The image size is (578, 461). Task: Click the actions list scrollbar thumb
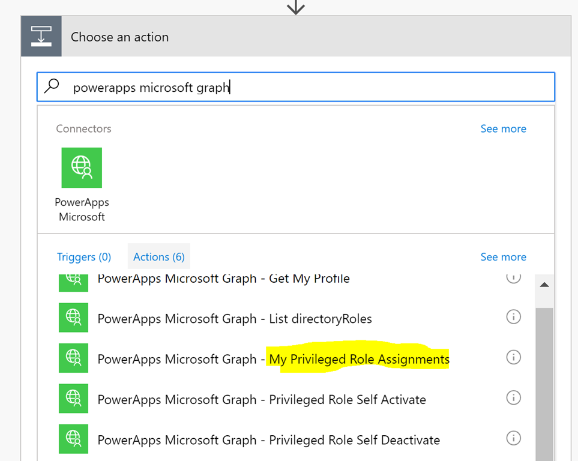pos(544,384)
